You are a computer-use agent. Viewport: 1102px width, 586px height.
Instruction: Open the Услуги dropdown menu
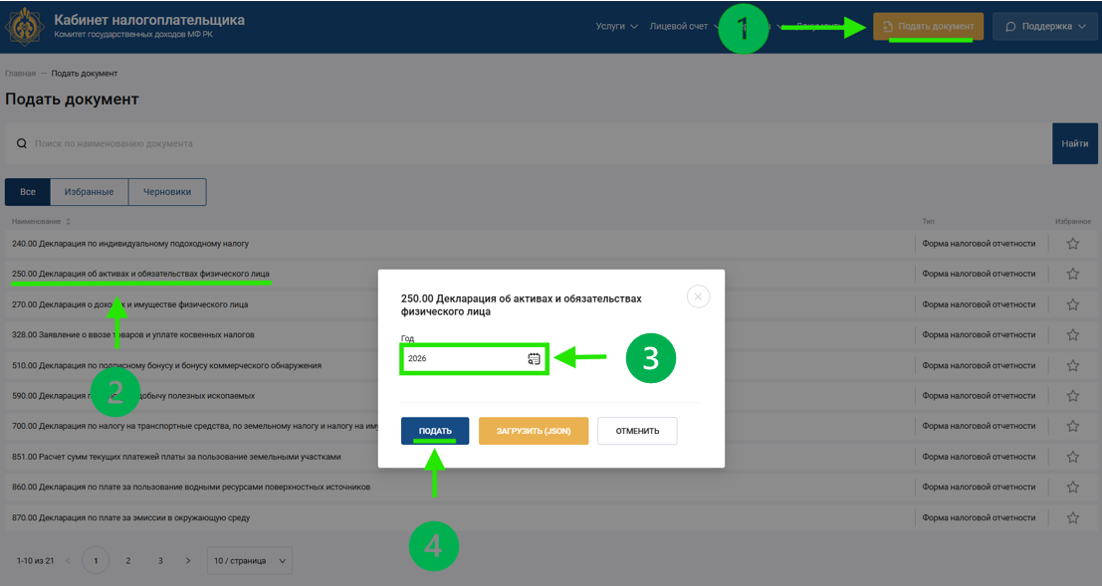pos(616,26)
